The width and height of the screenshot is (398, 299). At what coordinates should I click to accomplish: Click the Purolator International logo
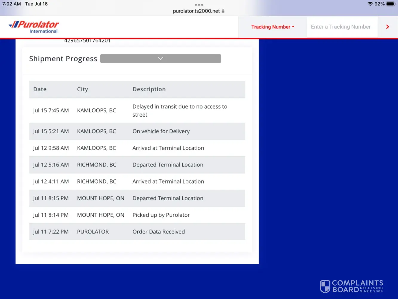(34, 27)
